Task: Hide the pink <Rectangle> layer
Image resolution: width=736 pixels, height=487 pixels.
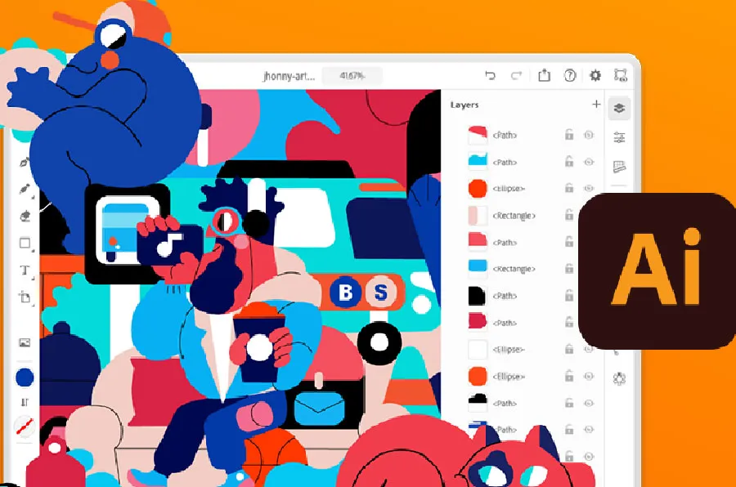Action: point(587,216)
